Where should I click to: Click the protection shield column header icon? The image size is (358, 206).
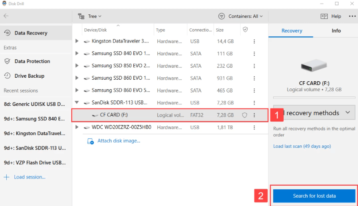(x=245, y=29)
